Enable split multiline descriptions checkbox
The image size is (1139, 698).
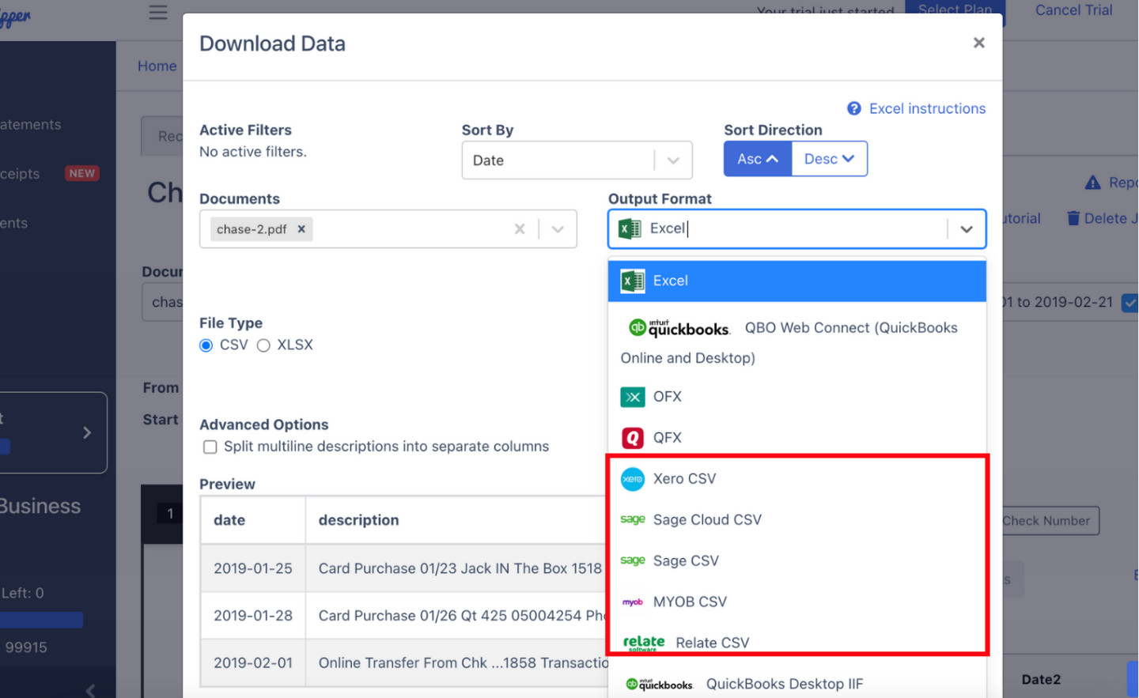[210, 447]
